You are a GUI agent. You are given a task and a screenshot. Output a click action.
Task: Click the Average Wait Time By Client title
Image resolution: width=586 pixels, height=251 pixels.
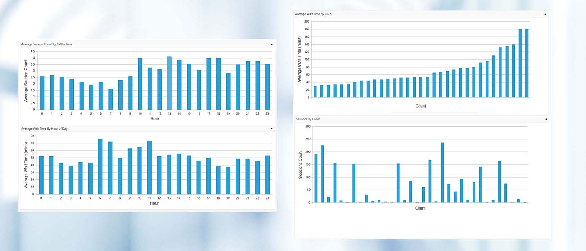314,14
